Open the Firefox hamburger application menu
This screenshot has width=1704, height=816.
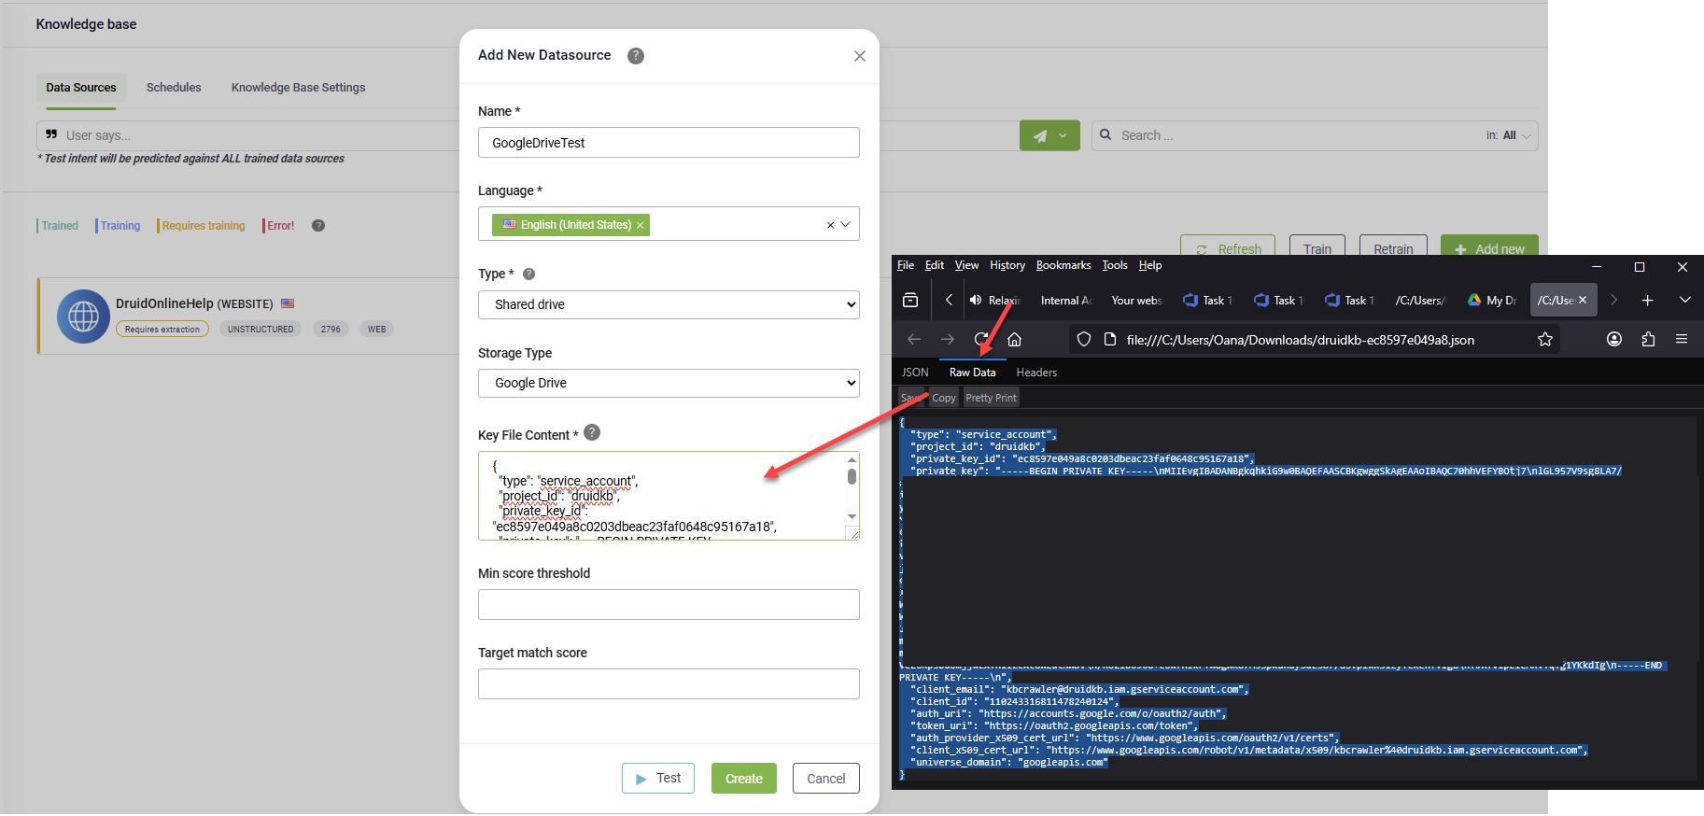click(x=1682, y=340)
